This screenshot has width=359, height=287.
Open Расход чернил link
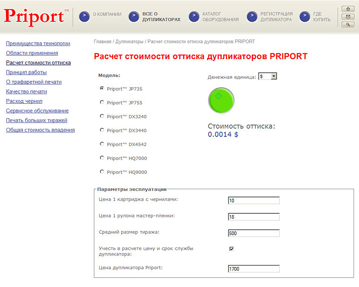click(24, 101)
